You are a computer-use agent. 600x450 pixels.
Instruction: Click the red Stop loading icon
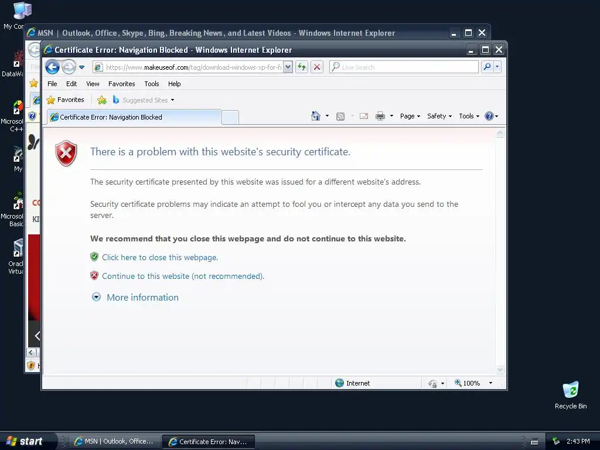click(317, 67)
